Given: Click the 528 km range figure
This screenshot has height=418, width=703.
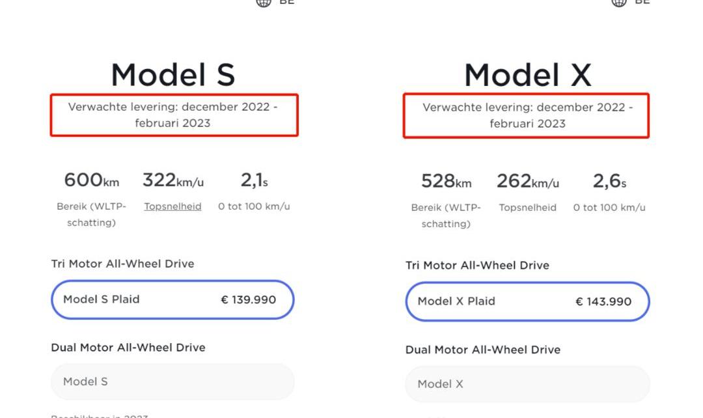Looking at the screenshot, I should point(446,181).
